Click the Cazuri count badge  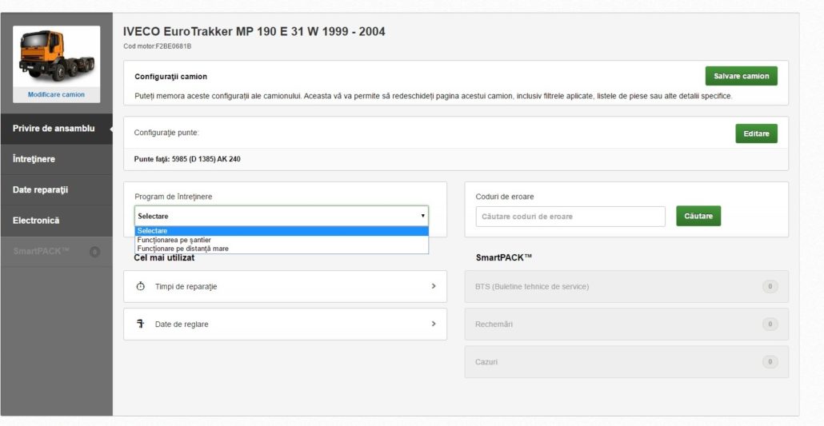[x=770, y=361]
